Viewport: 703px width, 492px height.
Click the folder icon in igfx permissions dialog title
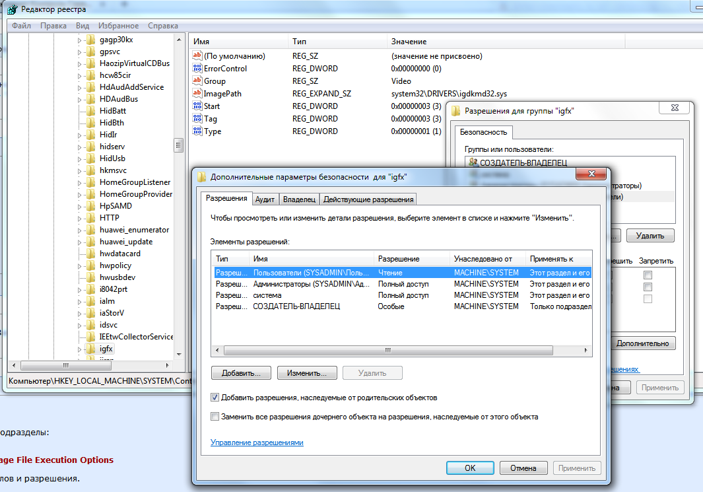click(456, 111)
